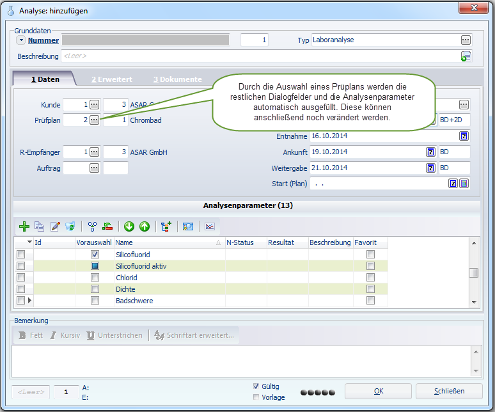Expand the Badschwere row arrow
Screen dimensions: 495x412
(x=29, y=300)
